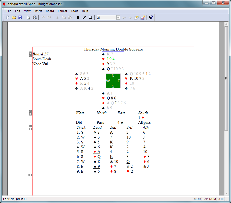Click the Copy icon in the toolbar
231x203 pixels.
coord(64,18)
